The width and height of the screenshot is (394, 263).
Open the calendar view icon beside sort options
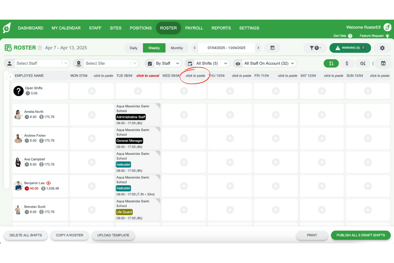point(383,63)
